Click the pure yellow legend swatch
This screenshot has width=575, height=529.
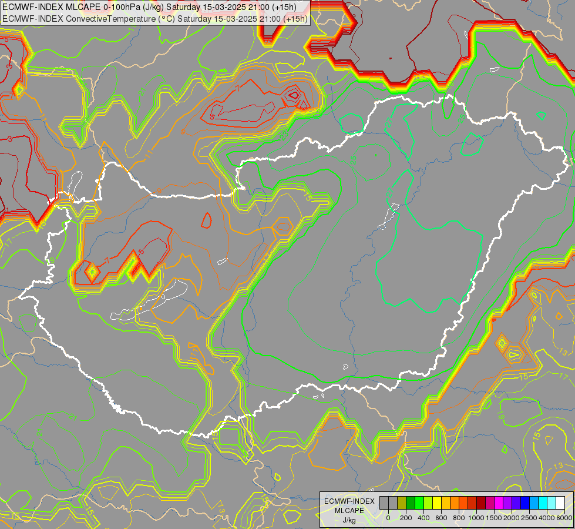tap(437, 503)
